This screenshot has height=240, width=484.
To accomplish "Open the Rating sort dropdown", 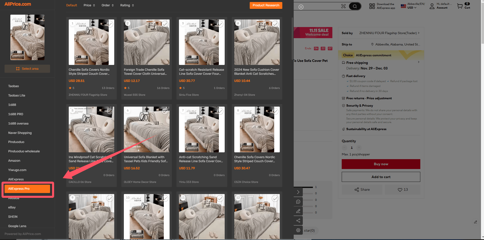I will coord(127,5).
